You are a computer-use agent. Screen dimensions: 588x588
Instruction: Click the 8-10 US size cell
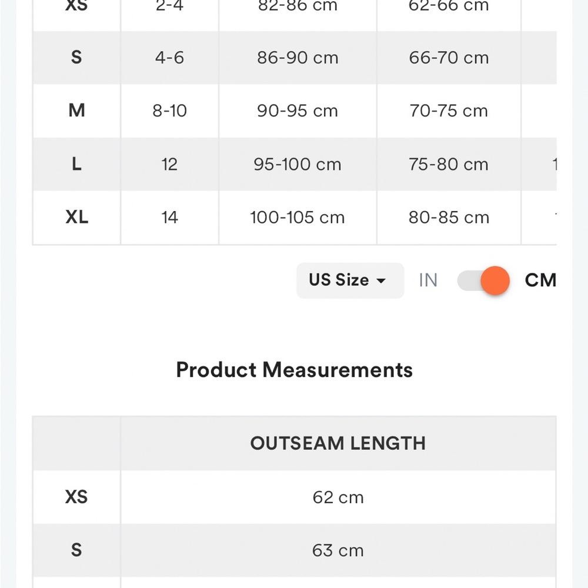(x=169, y=111)
